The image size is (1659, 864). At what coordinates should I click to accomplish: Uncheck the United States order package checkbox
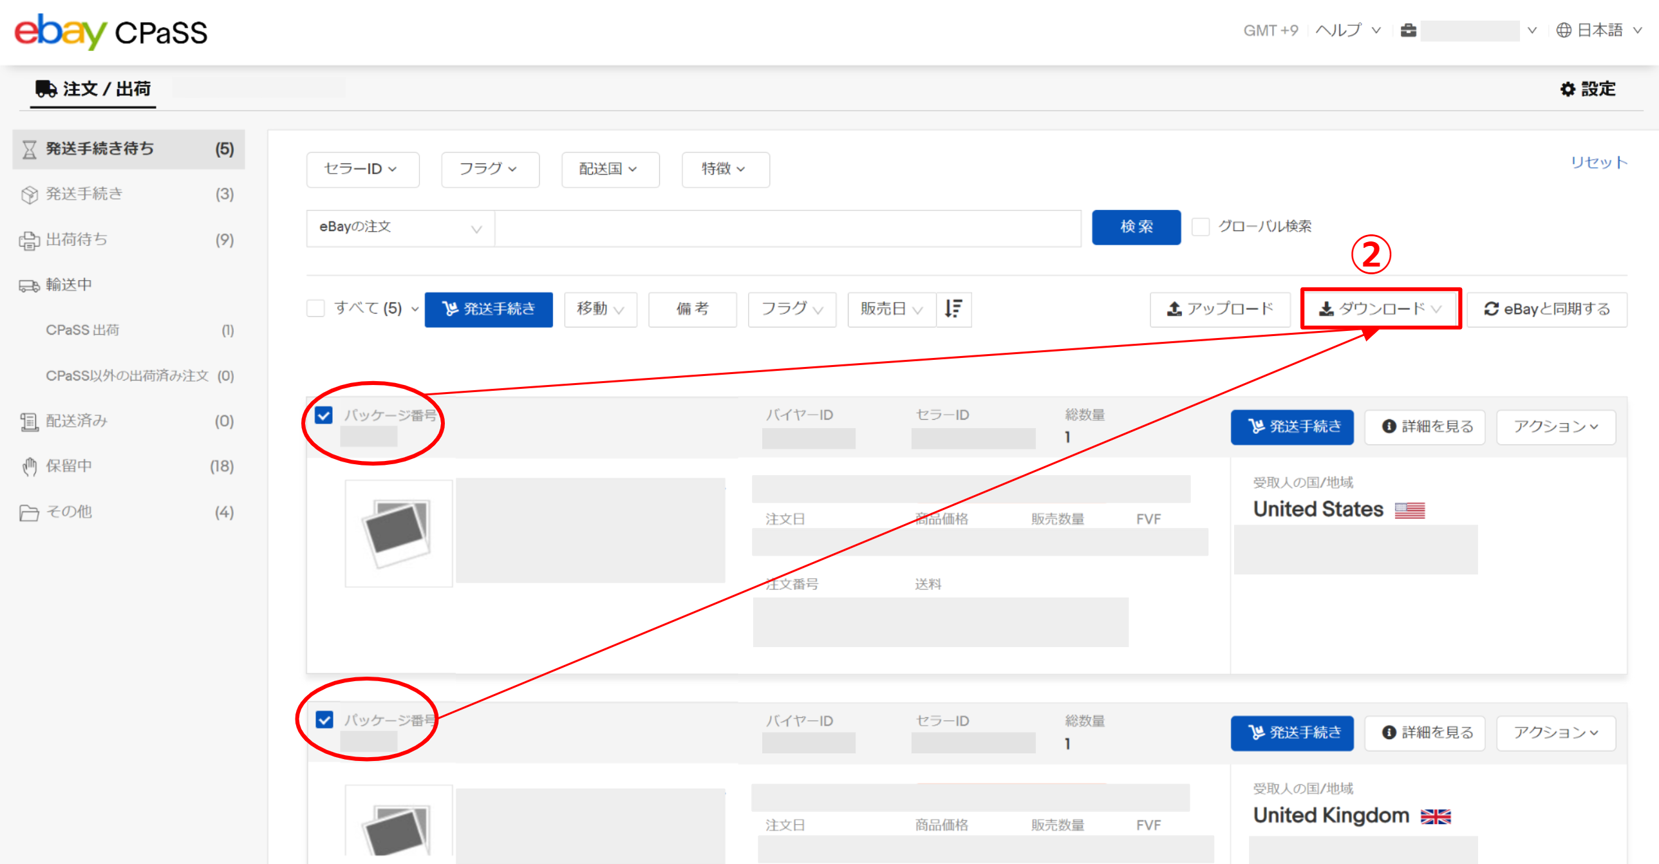(324, 415)
